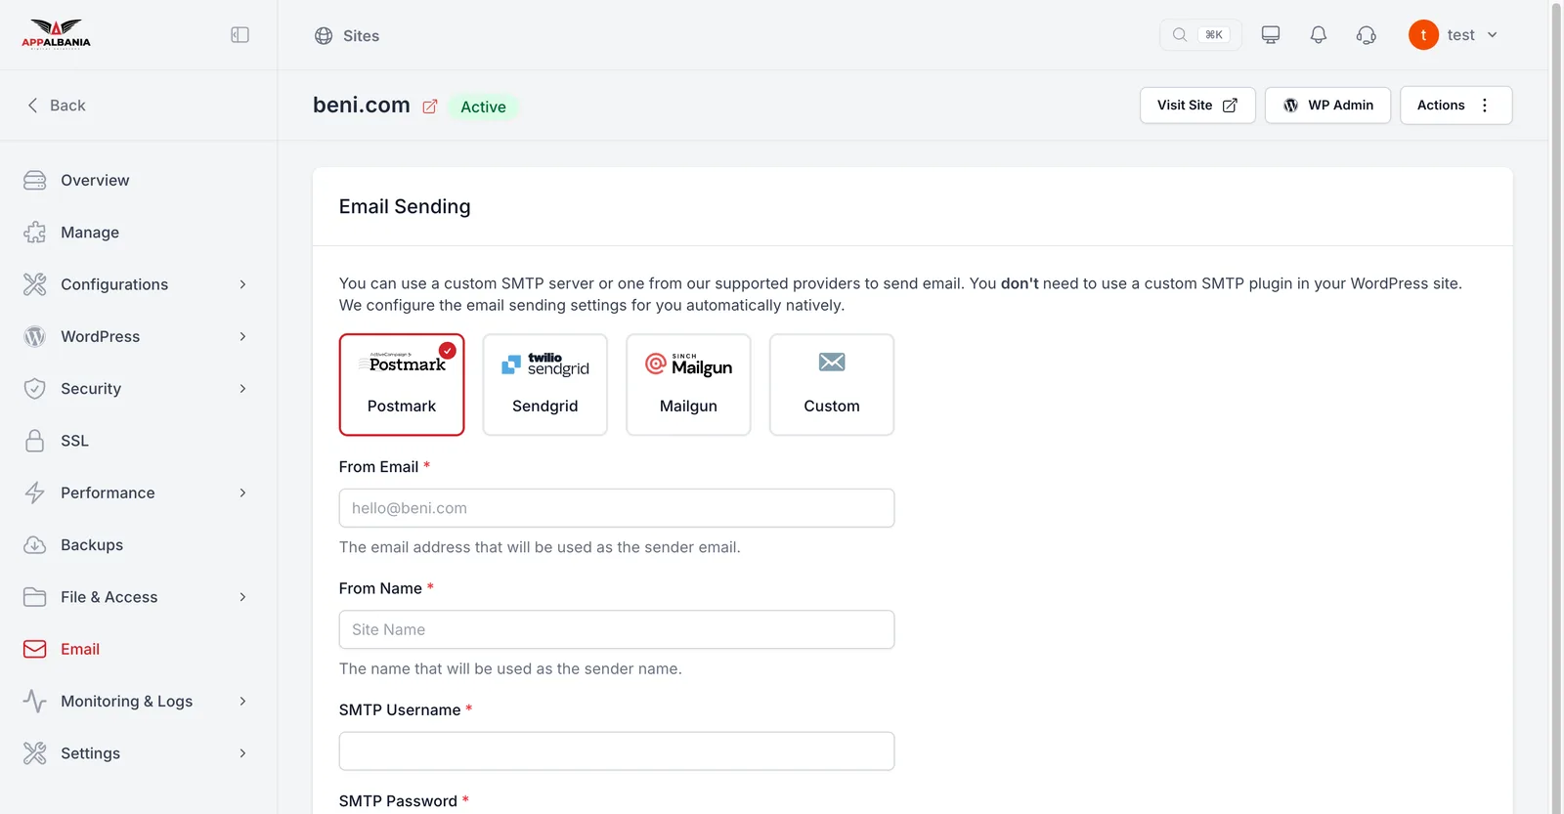Click the beni.com site title
Screen dimensions: 1564x814
(362, 105)
